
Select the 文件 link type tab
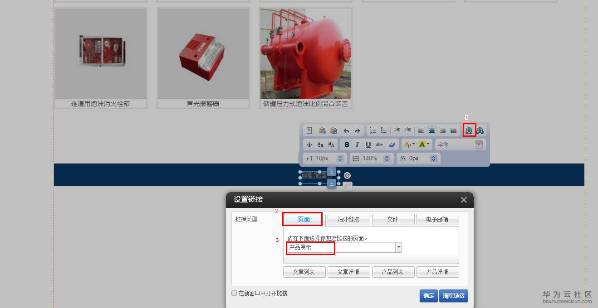[393, 219]
